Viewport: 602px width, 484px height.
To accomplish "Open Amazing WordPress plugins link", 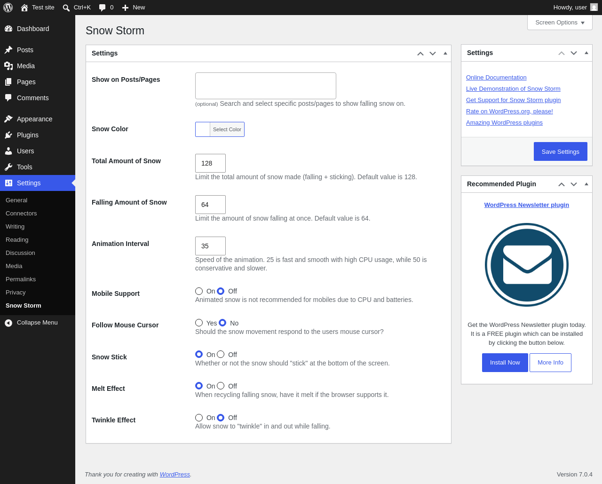I will point(504,123).
